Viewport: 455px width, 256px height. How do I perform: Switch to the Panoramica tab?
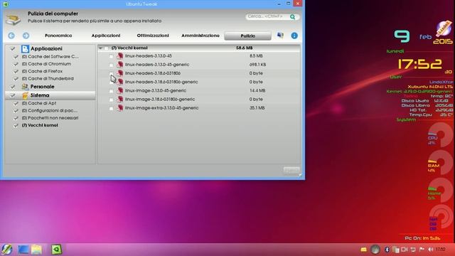(58, 36)
